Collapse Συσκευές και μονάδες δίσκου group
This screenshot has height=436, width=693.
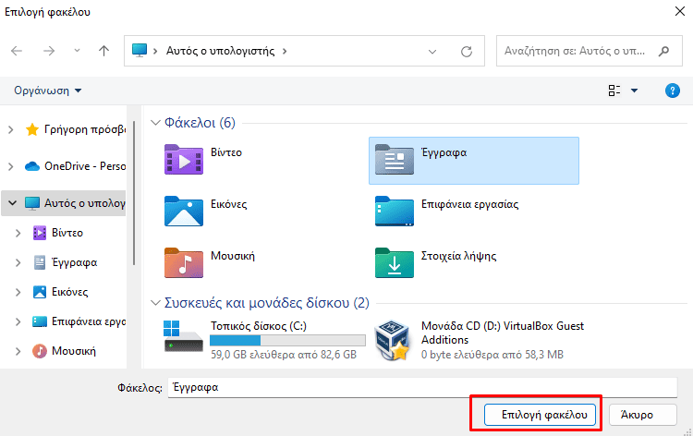pos(155,303)
